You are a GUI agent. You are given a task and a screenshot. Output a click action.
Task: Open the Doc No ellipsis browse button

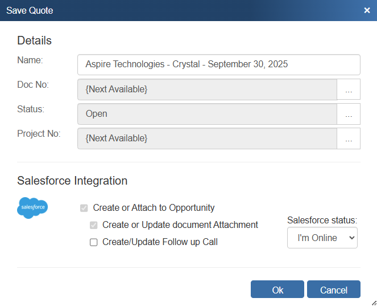tap(349, 89)
